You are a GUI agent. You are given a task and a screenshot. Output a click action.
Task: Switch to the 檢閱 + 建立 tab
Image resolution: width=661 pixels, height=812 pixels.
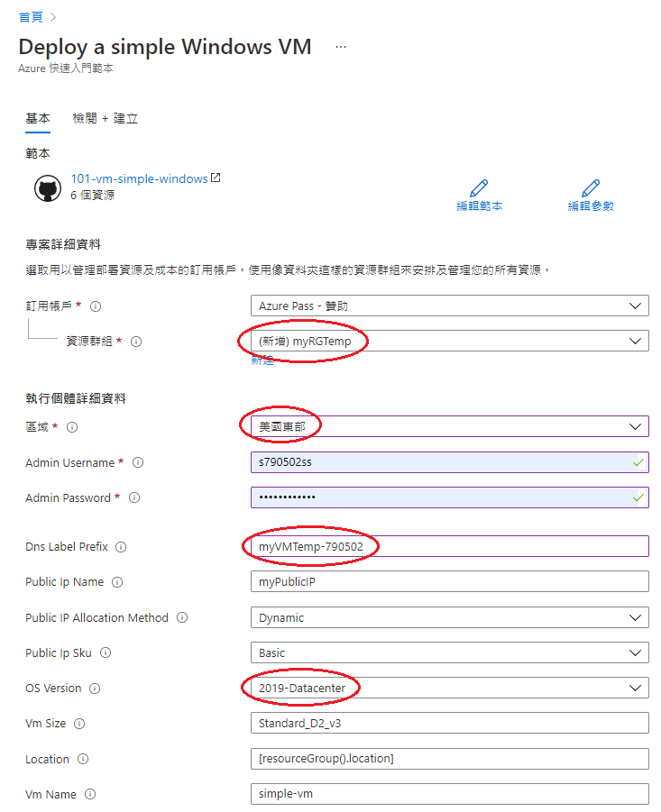[x=106, y=119]
